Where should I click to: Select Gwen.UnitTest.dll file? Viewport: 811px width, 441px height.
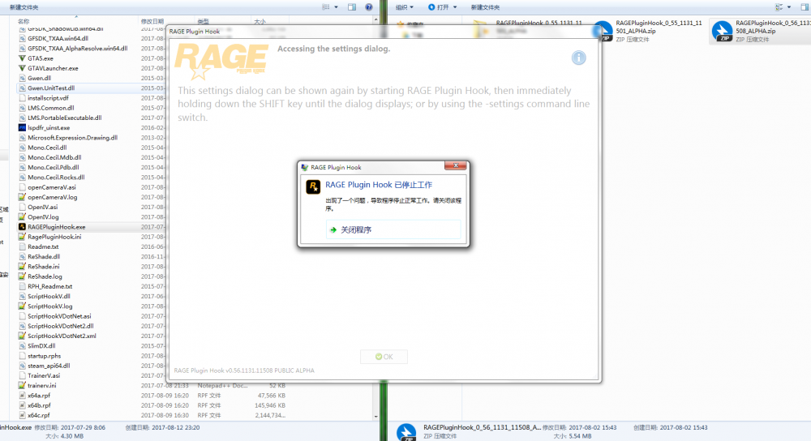click(51, 88)
